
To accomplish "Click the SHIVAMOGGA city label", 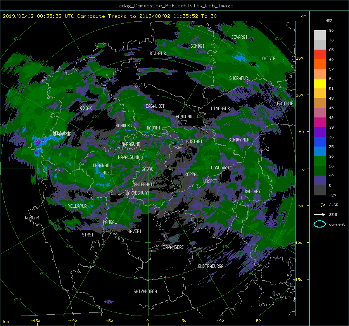I will [x=145, y=291].
